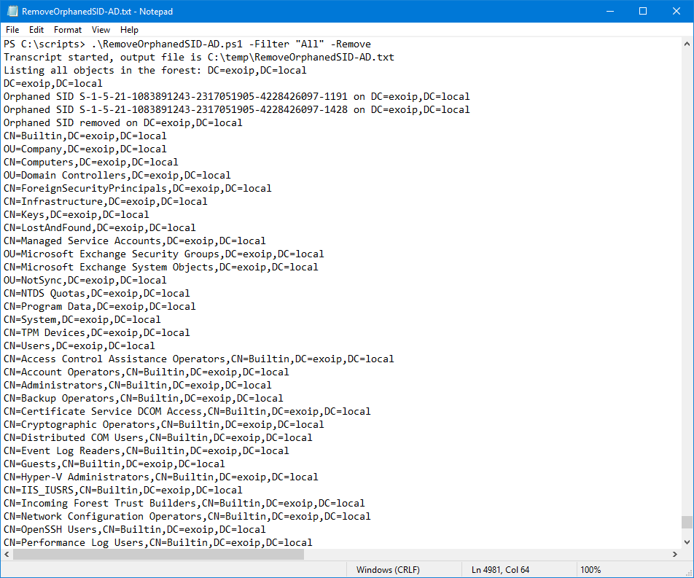Click the 'Listing all objects in the forest' line

pos(155,71)
